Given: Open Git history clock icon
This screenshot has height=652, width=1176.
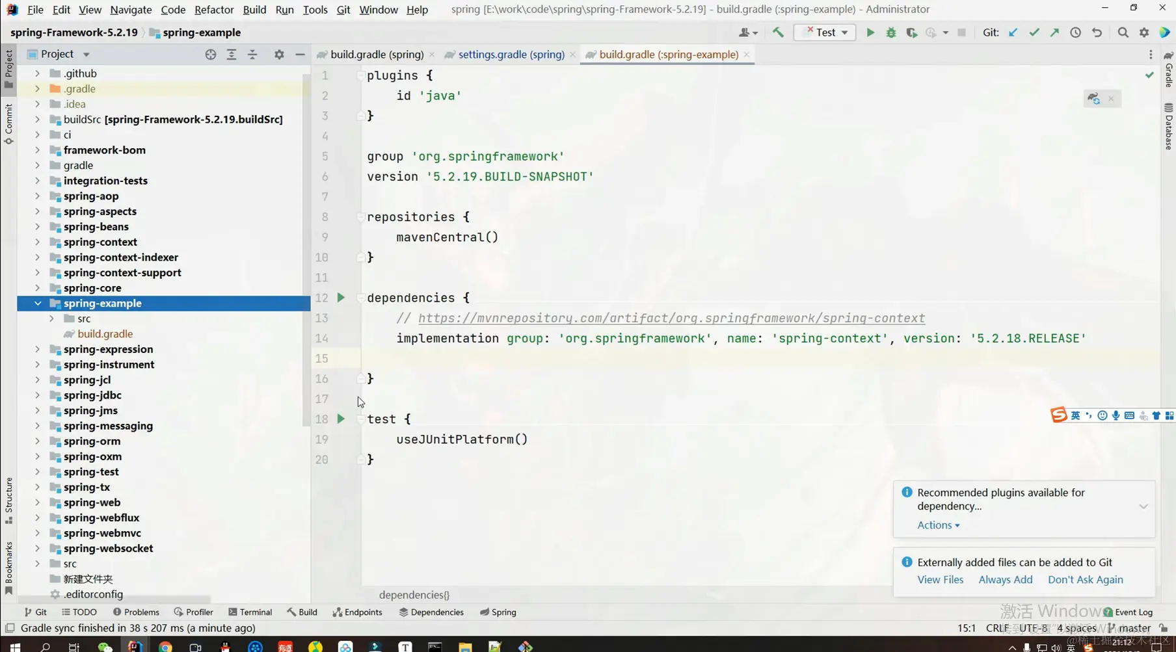Looking at the screenshot, I should (x=1075, y=33).
